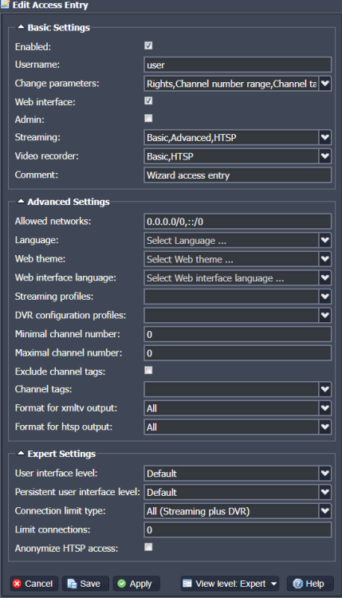Open the Language dropdown

pyautogui.click(x=324, y=240)
